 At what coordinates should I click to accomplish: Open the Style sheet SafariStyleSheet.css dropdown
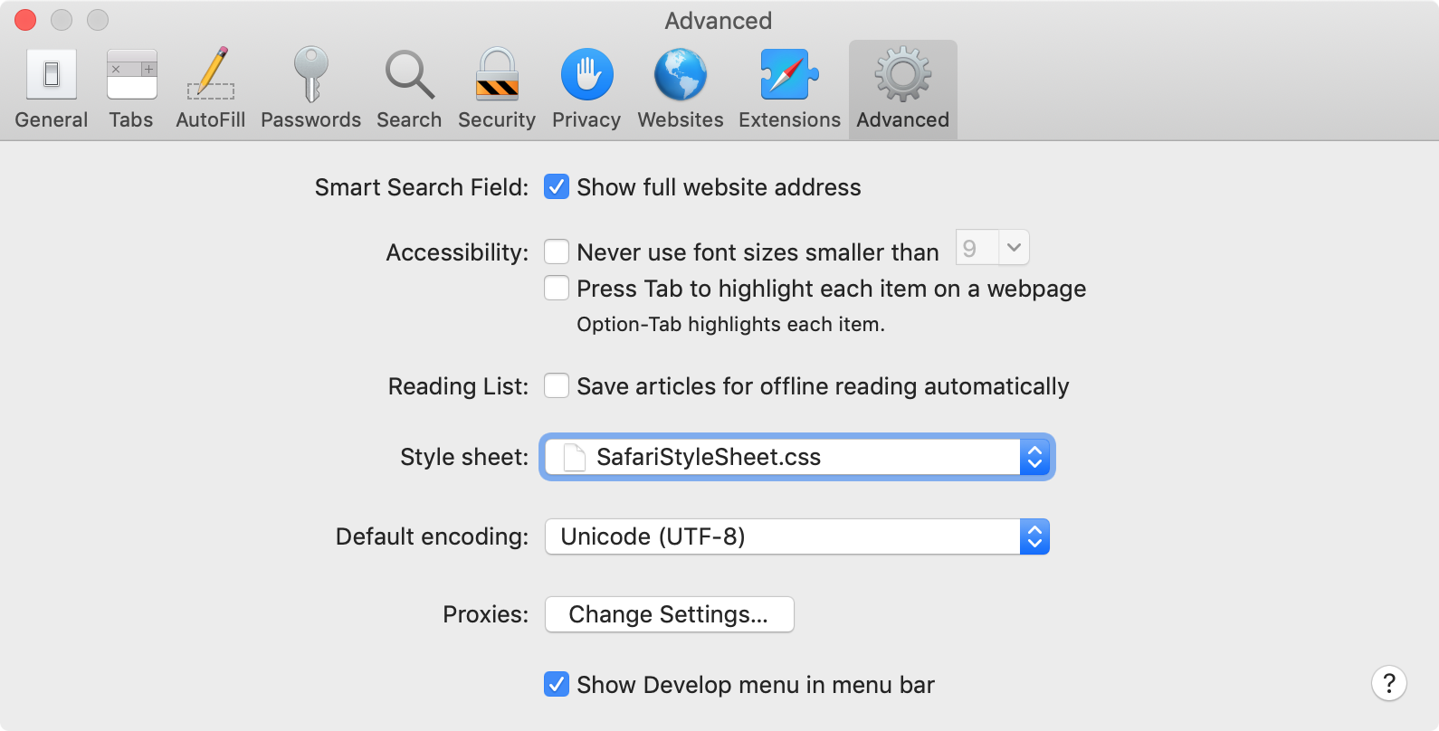796,457
